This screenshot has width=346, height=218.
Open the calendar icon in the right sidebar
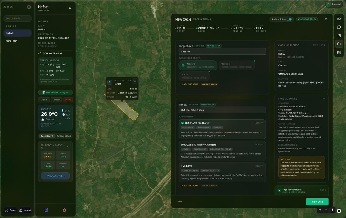(x=339, y=53)
